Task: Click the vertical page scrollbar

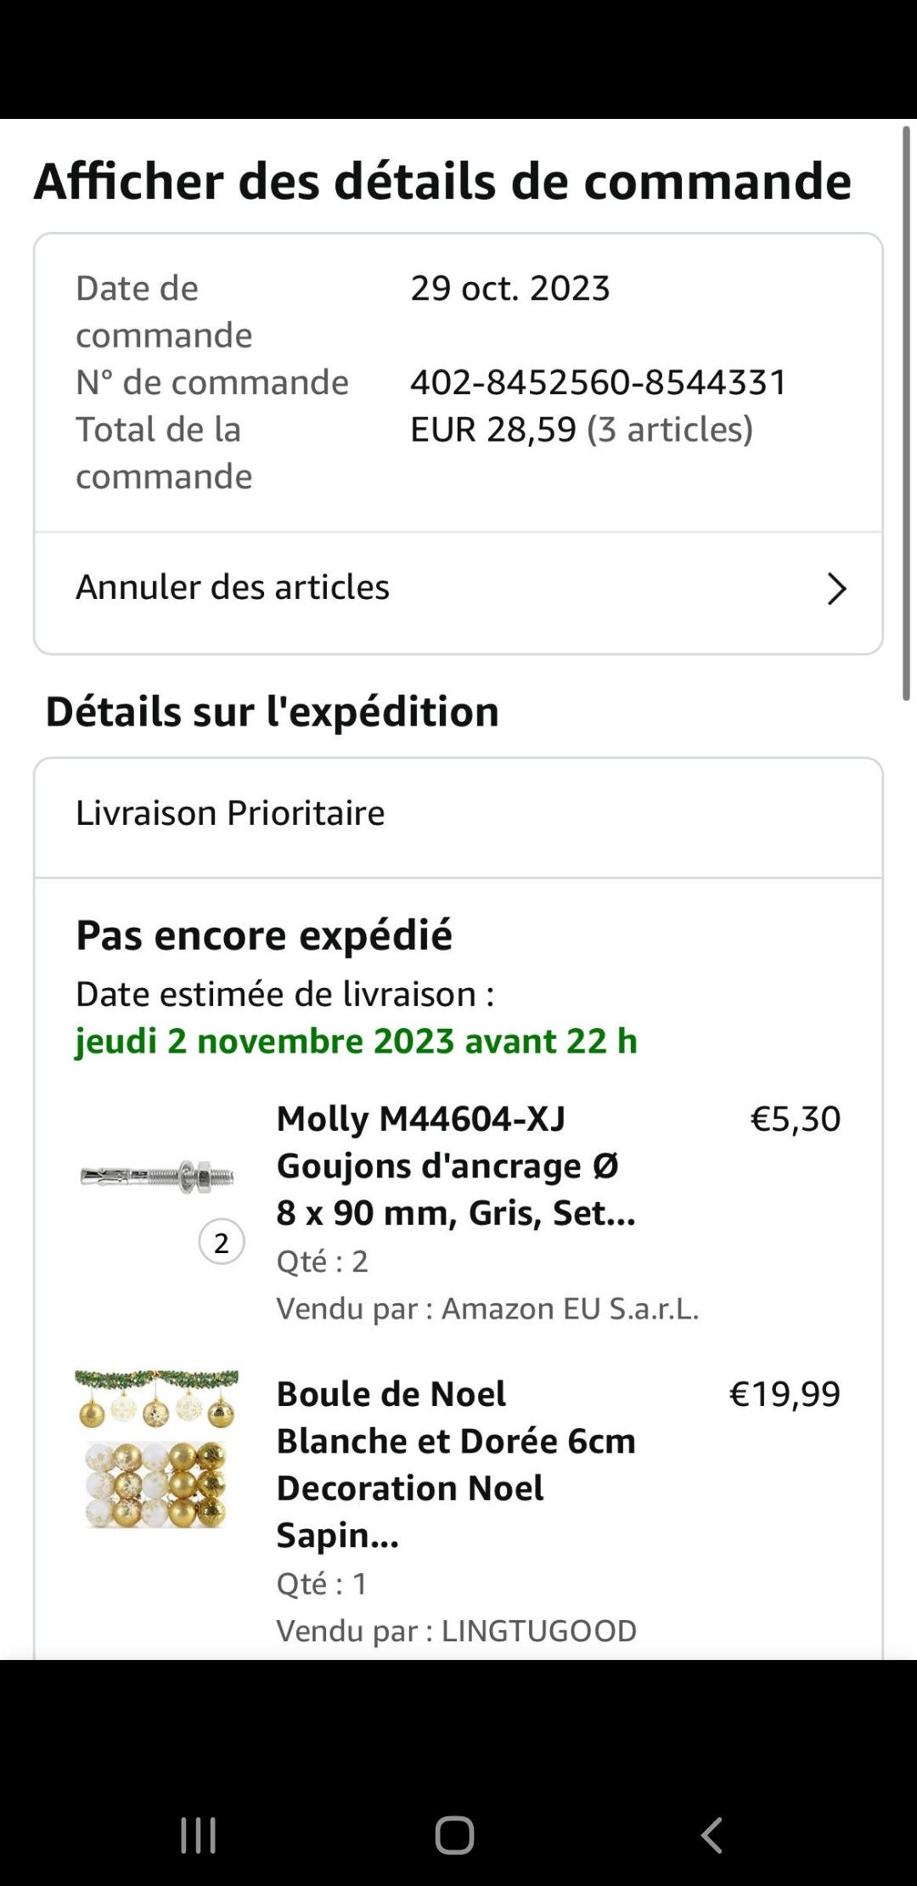Action: (906, 414)
